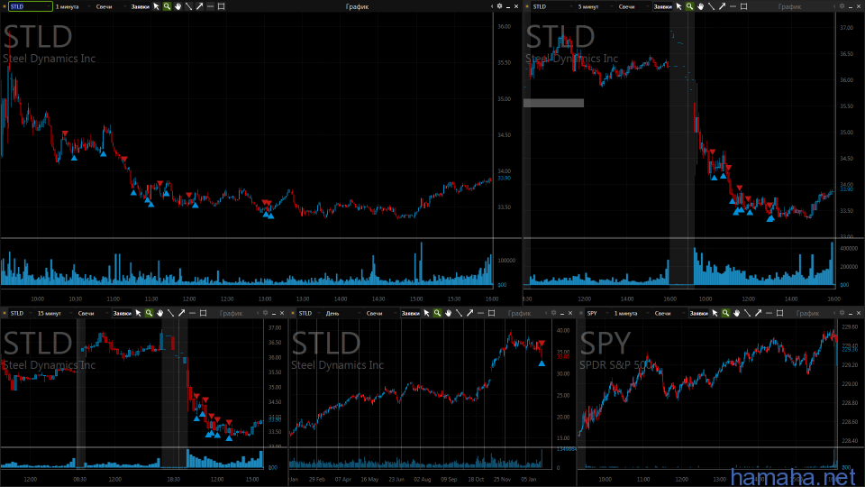Image resolution: width=865 pixels, height=487 pixels.
Task: Click 'График' title of the 5-minute chart
Action: pos(789,6)
